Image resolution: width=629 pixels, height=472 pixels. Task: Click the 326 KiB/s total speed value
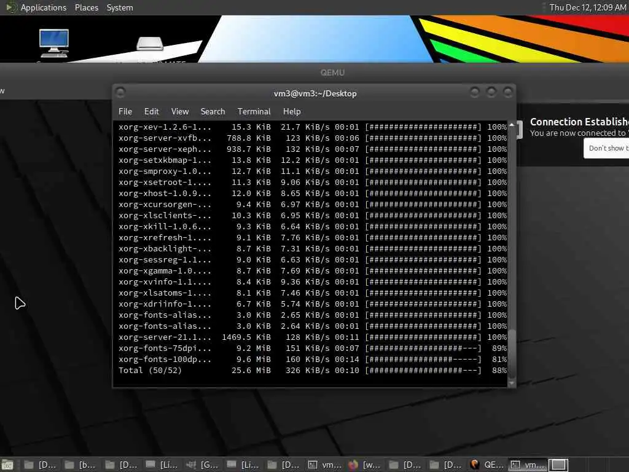pyautogui.click(x=307, y=371)
